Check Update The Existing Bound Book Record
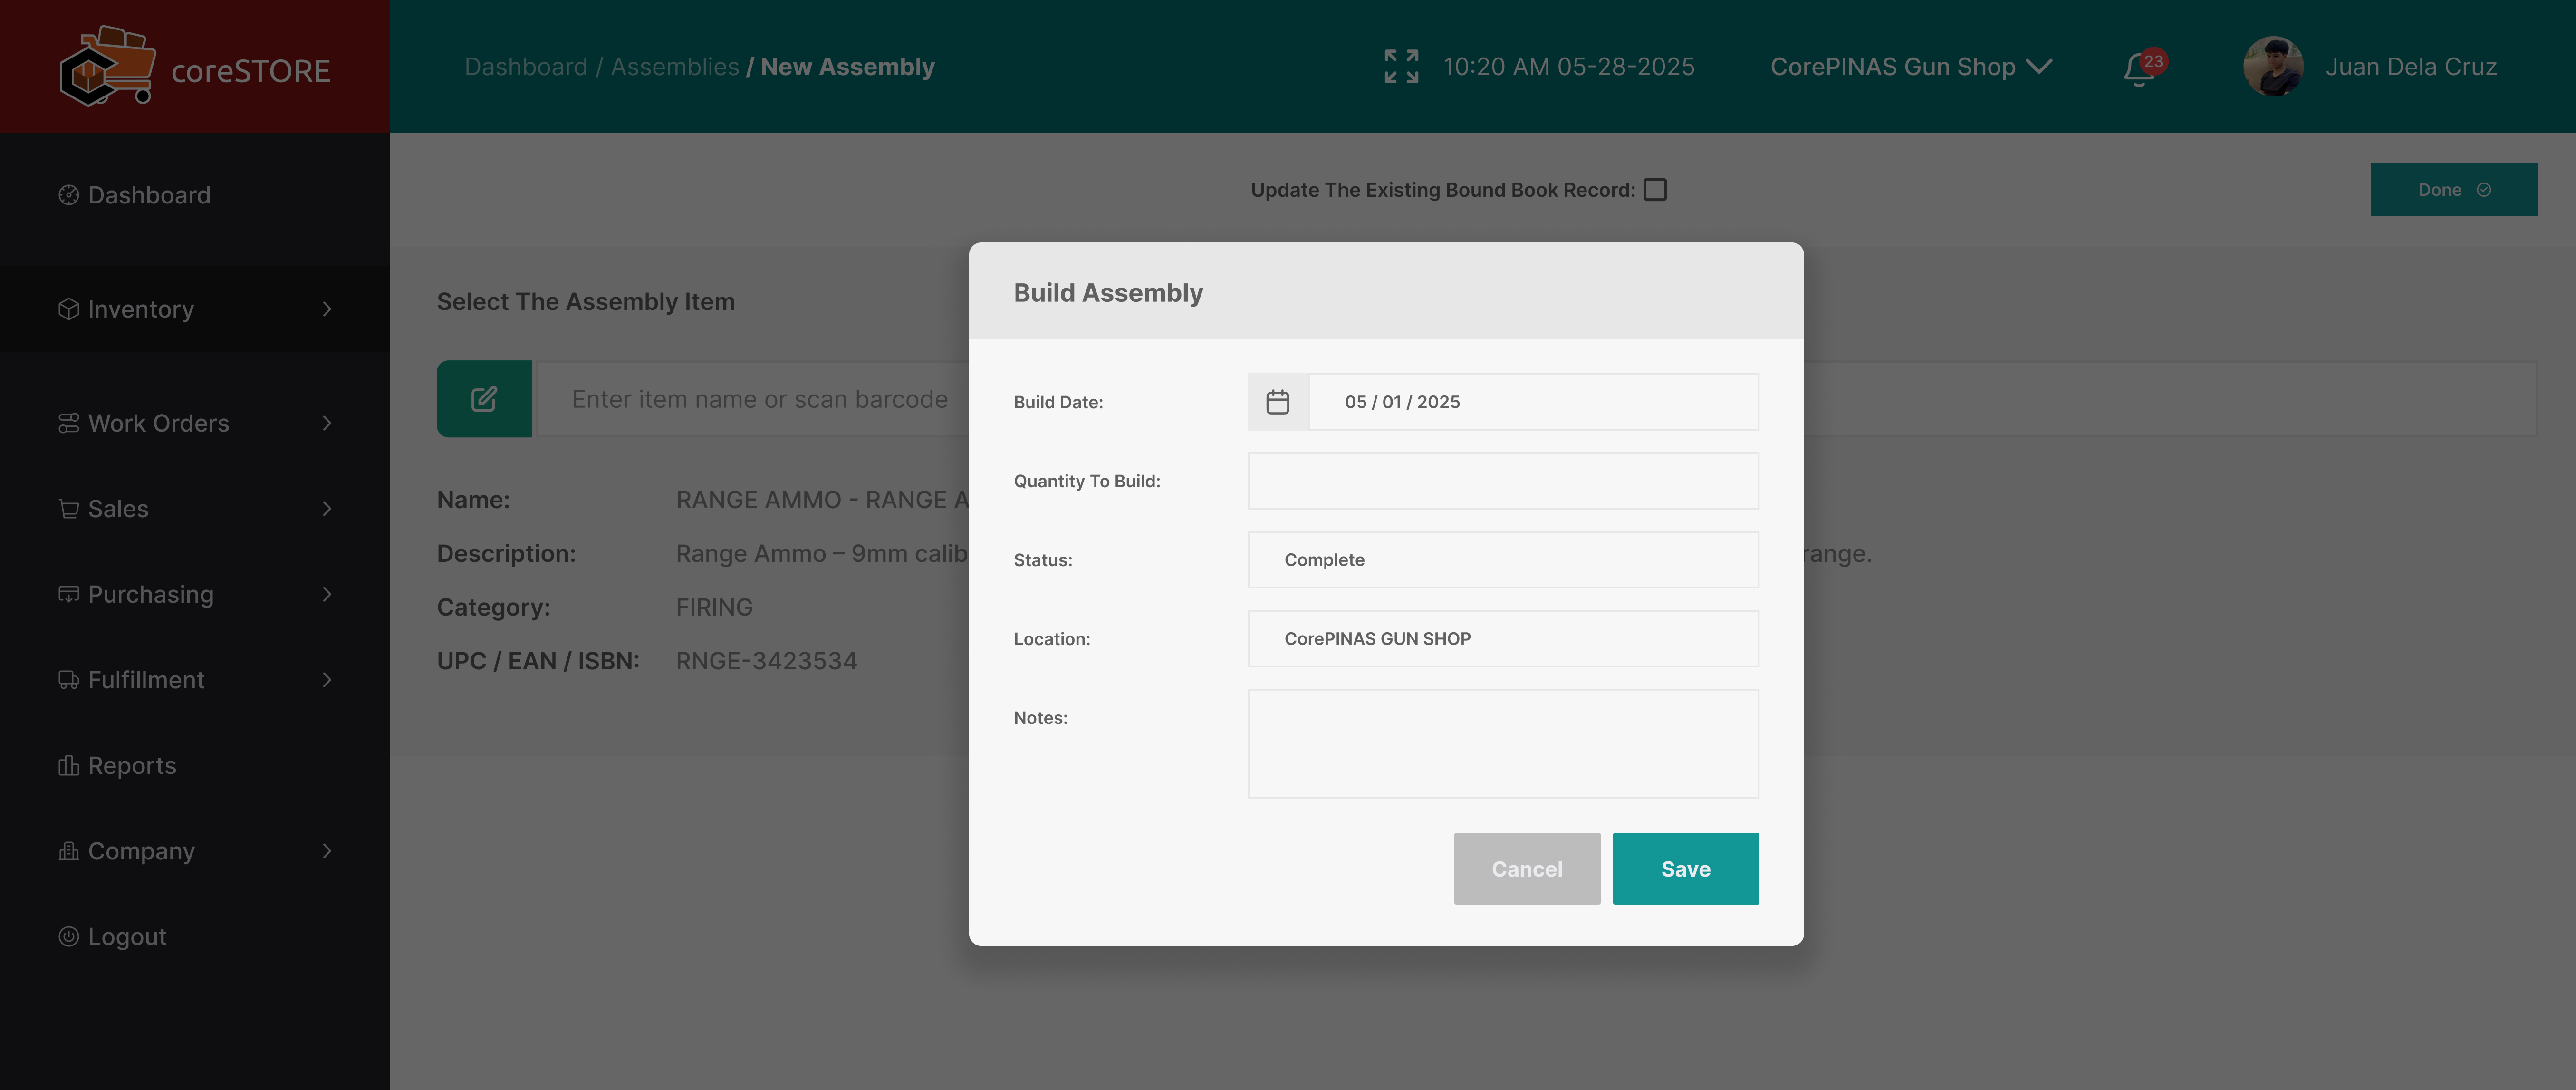 click(x=1655, y=190)
